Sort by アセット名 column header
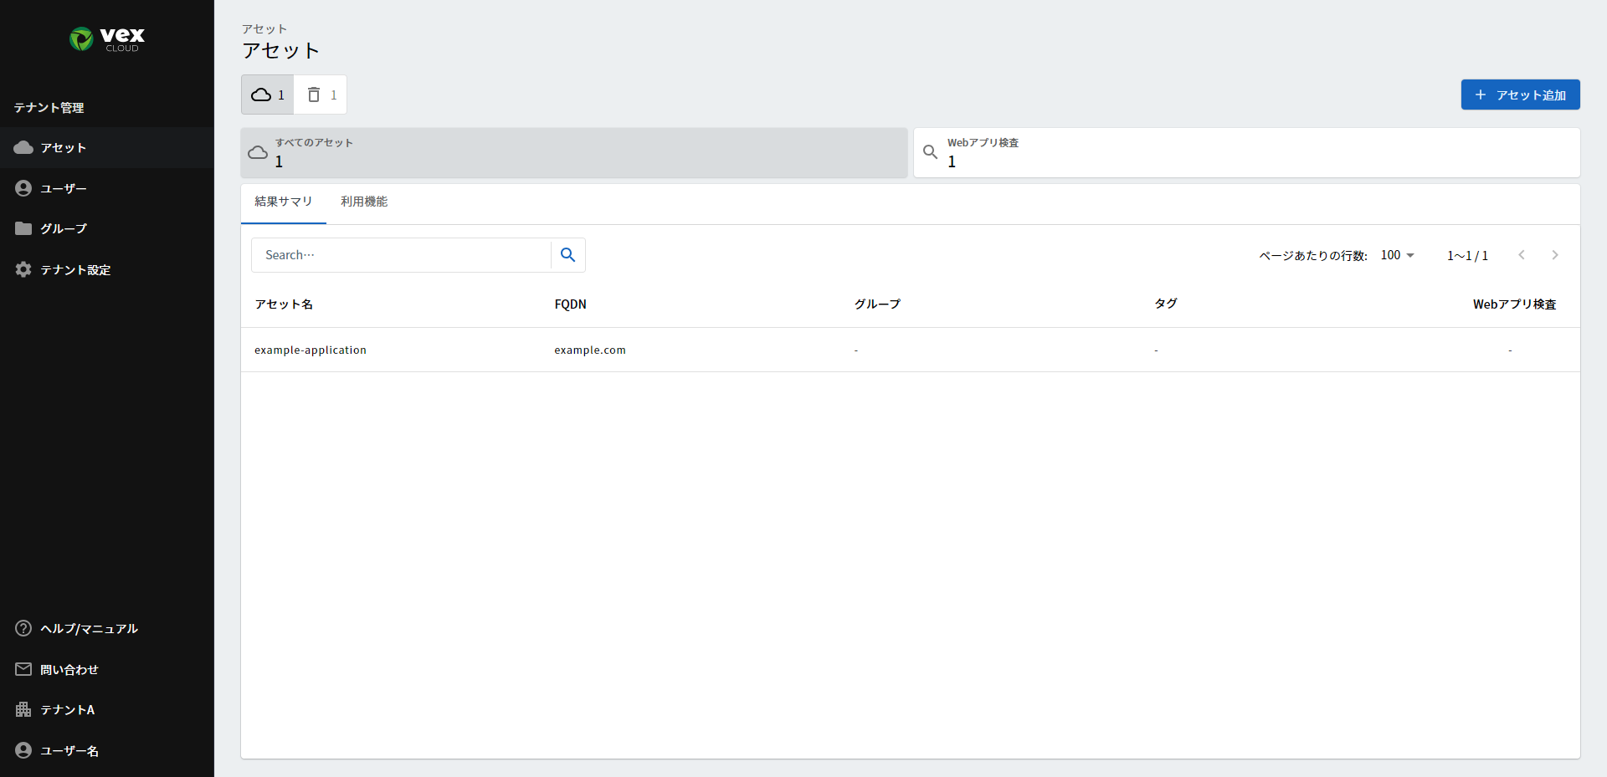The width and height of the screenshot is (1607, 777). pyautogui.click(x=284, y=304)
